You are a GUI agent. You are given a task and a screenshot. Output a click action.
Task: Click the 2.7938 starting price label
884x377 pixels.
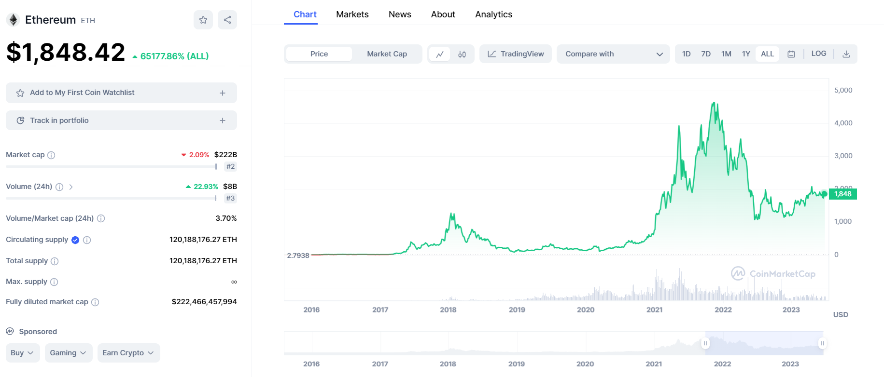click(298, 256)
